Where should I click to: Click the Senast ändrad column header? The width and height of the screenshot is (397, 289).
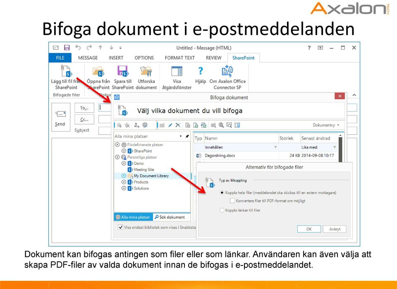point(319,138)
